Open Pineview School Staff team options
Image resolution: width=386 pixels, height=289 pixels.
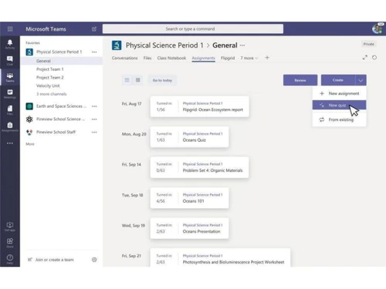coord(94,132)
